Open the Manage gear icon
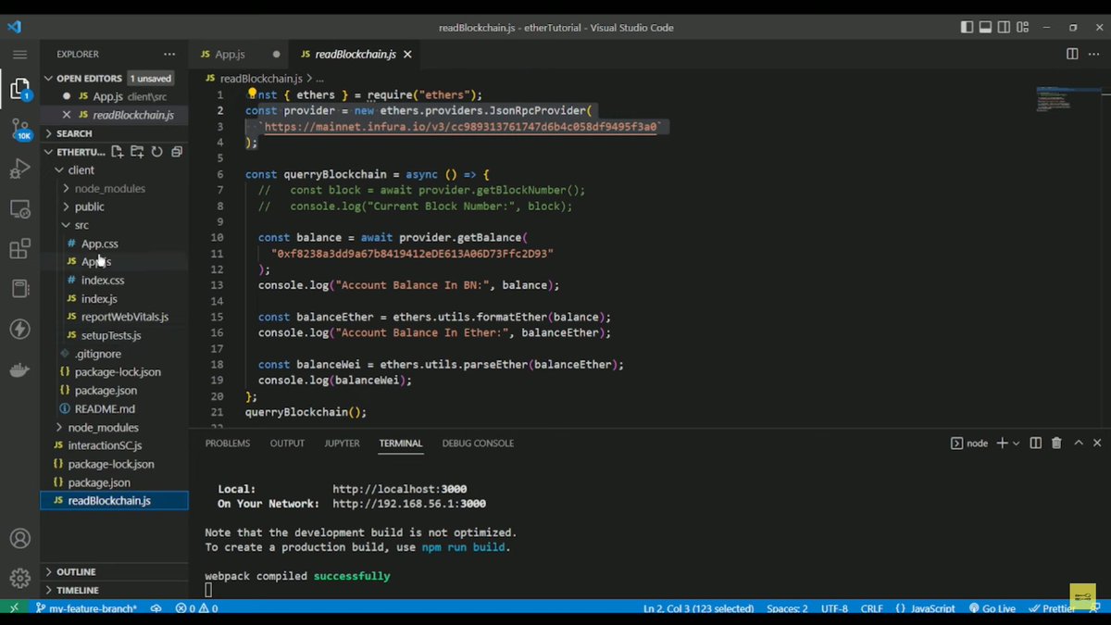Screen dimensions: 1111x625 [19, 579]
